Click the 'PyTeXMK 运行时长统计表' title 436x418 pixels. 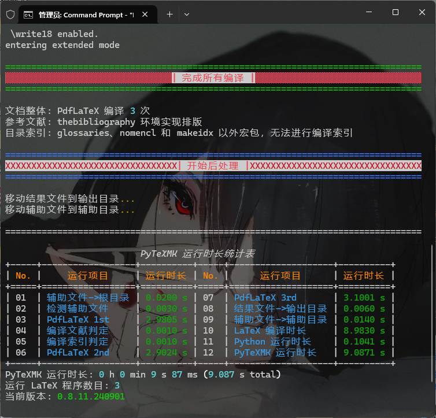197,254
